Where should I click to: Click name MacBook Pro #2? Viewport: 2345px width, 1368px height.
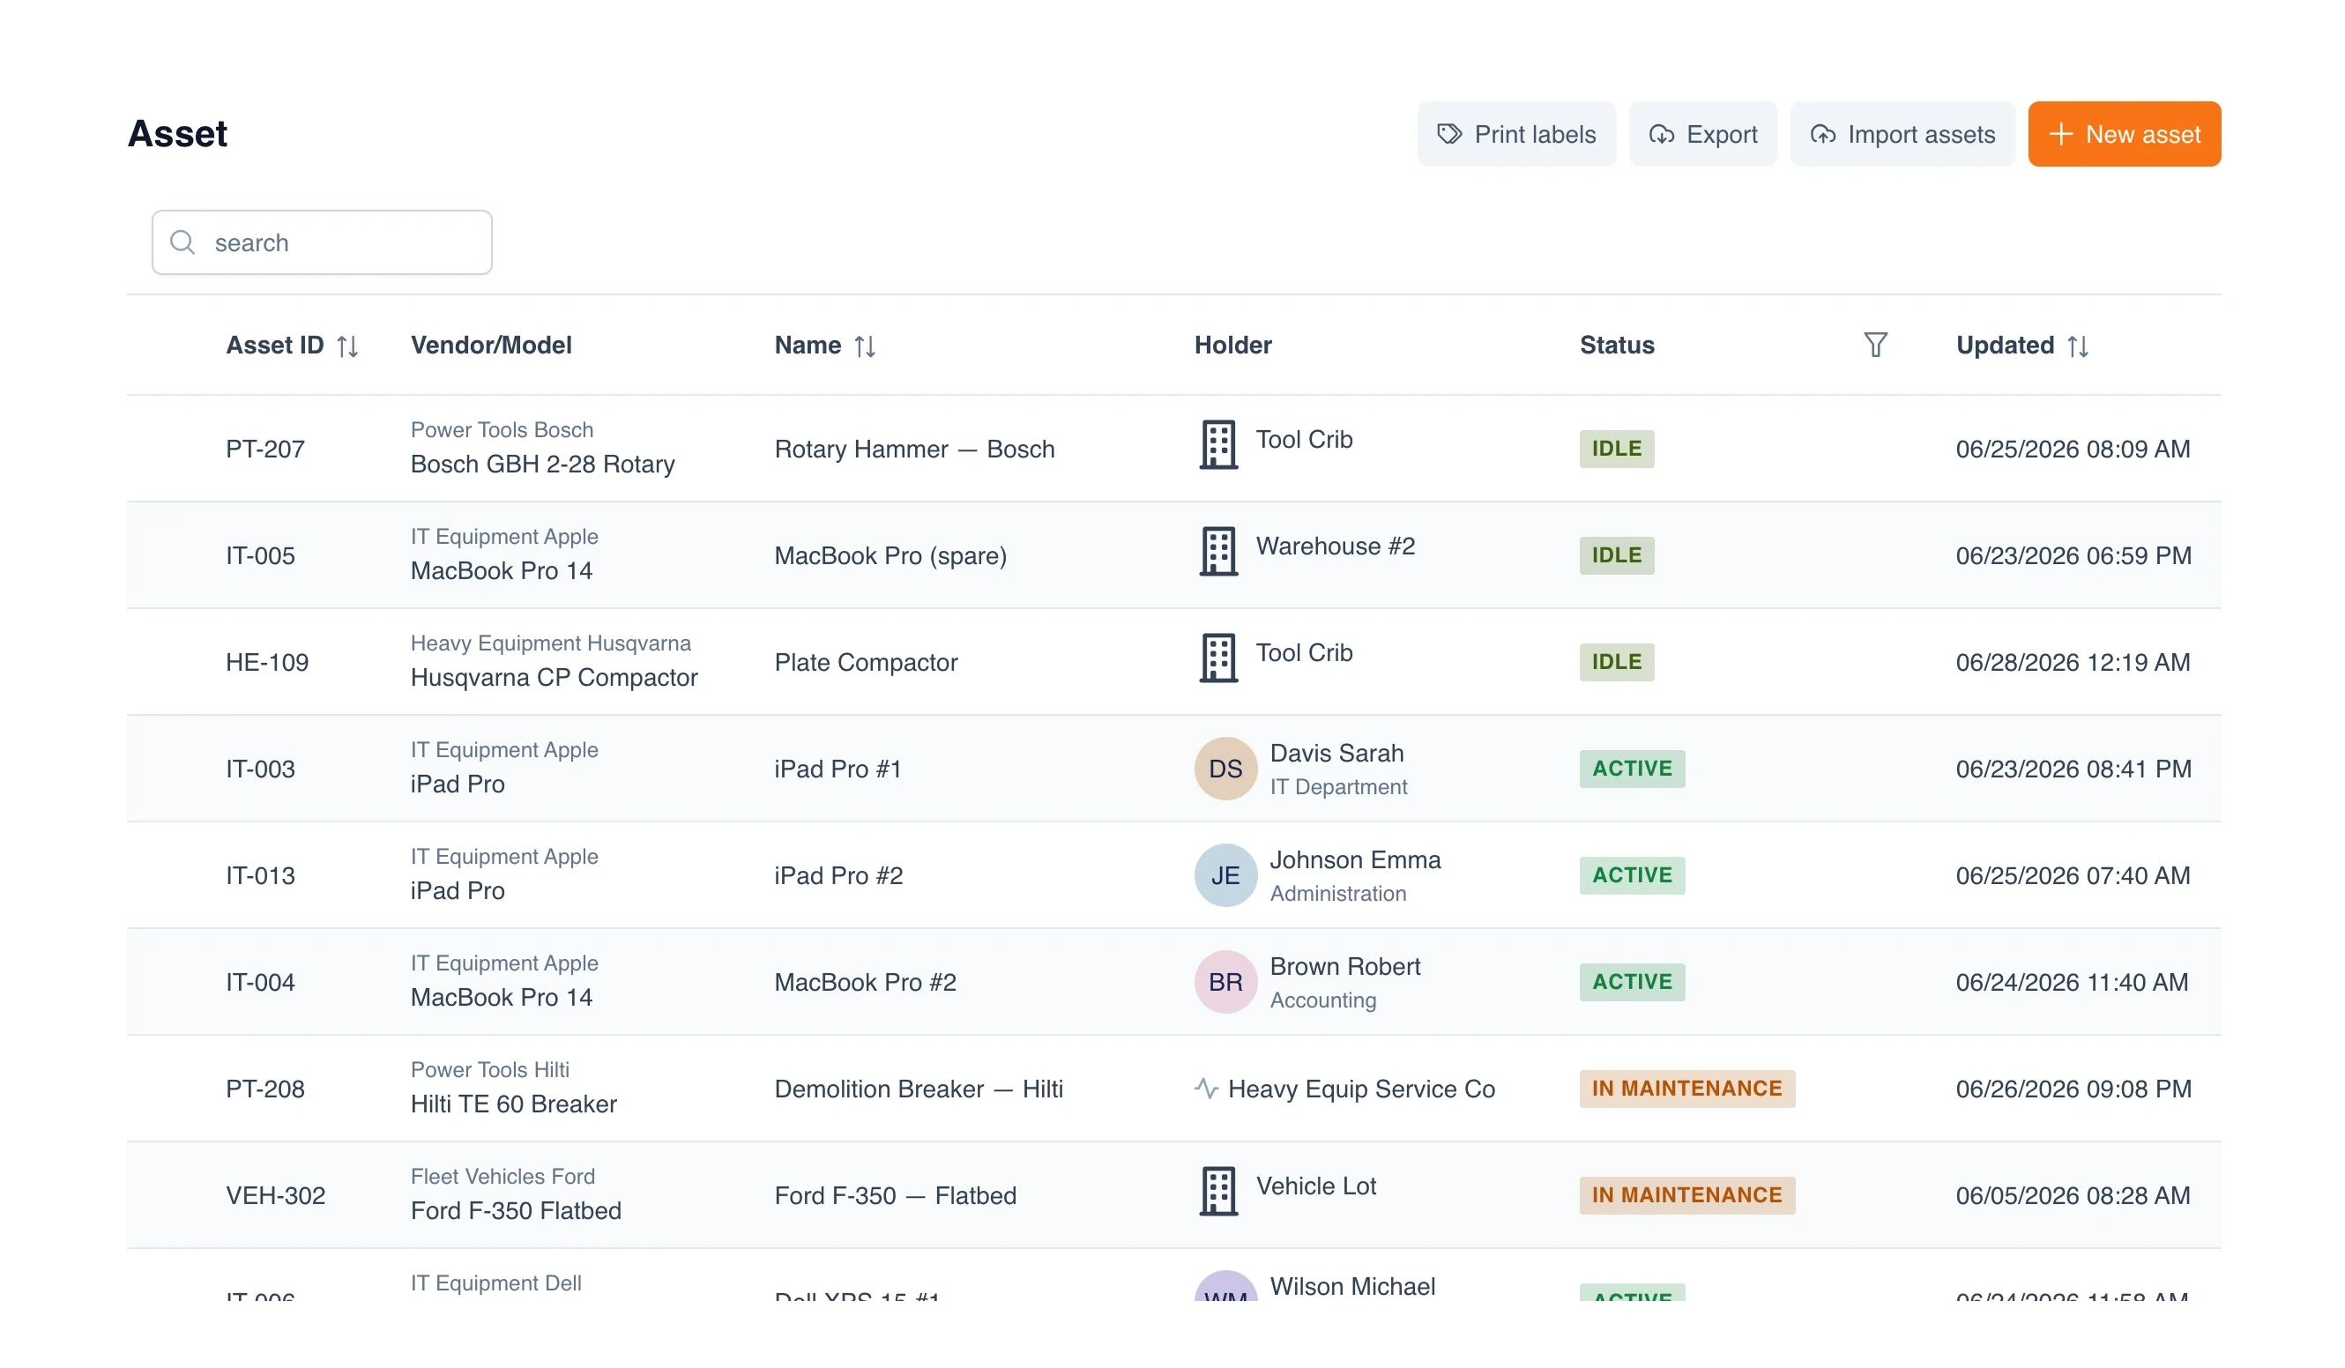coord(866,982)
